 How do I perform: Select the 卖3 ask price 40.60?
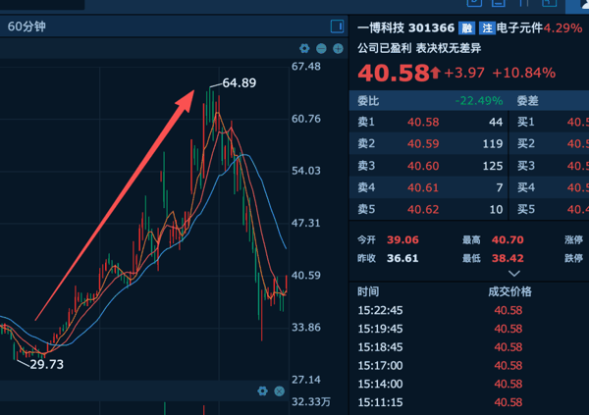[x=423, y=166]
